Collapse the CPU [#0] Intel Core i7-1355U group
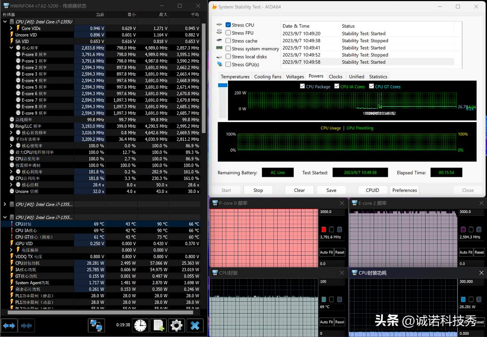 5,22
